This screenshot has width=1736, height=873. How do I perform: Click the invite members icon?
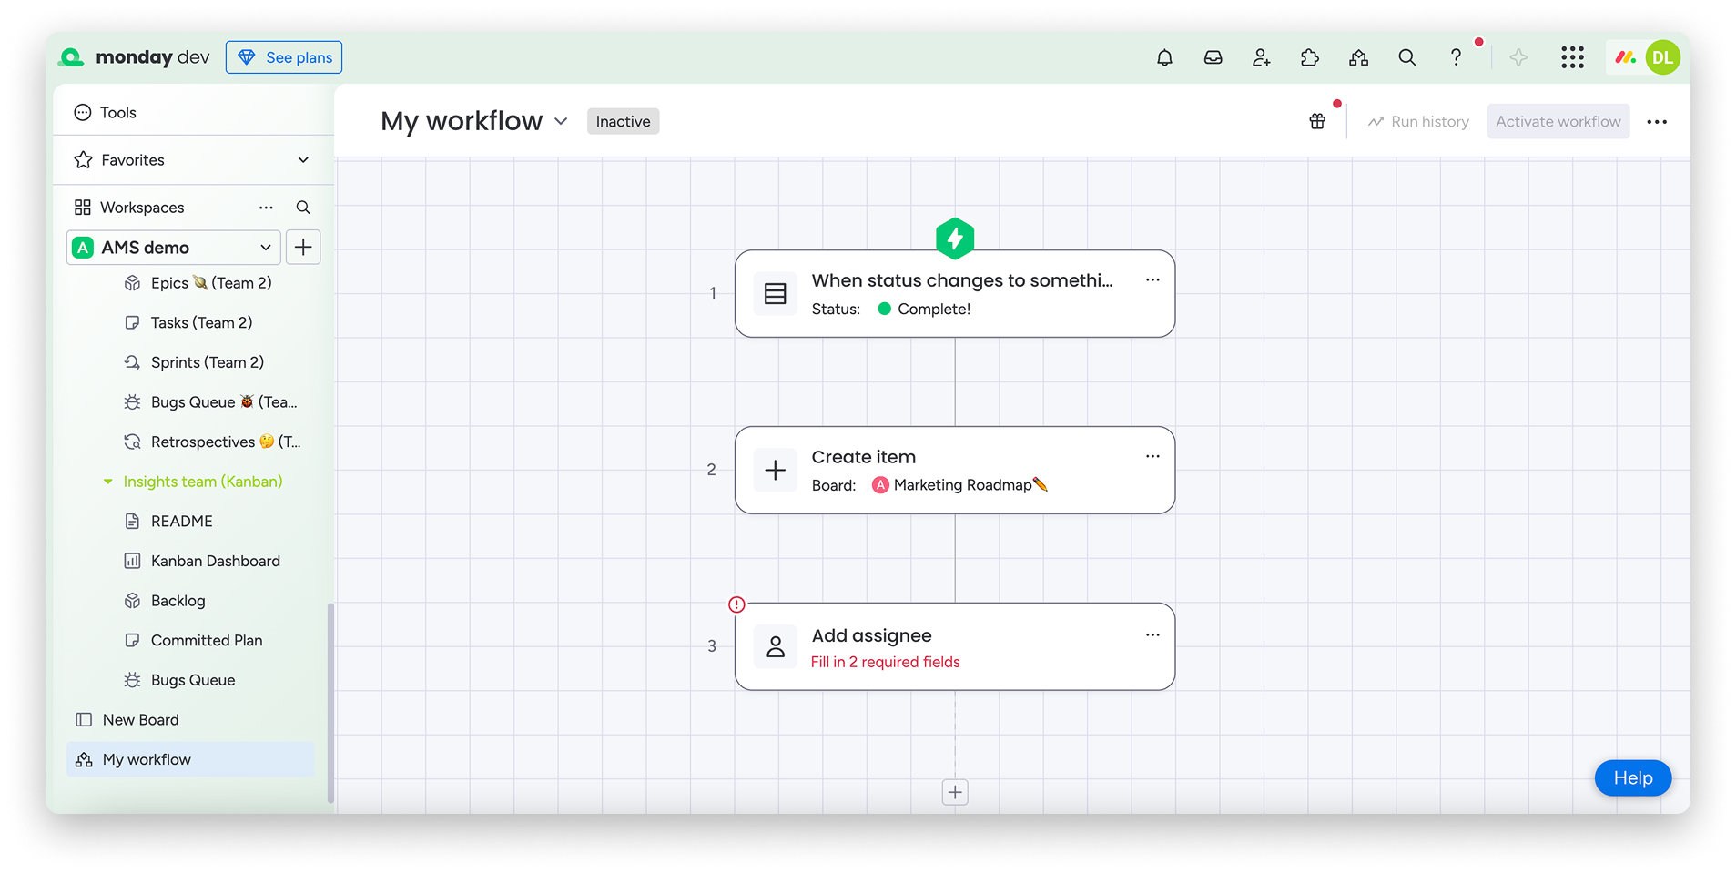point(1261,57)
